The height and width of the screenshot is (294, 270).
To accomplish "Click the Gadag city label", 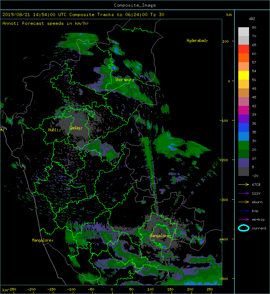I will tap(76, 128).
